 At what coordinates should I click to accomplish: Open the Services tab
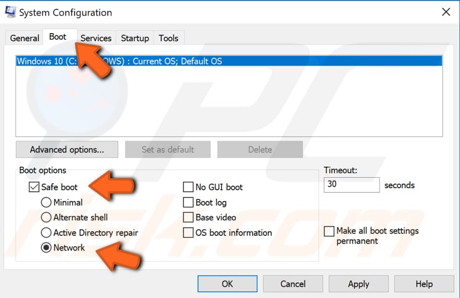(96, 38)
